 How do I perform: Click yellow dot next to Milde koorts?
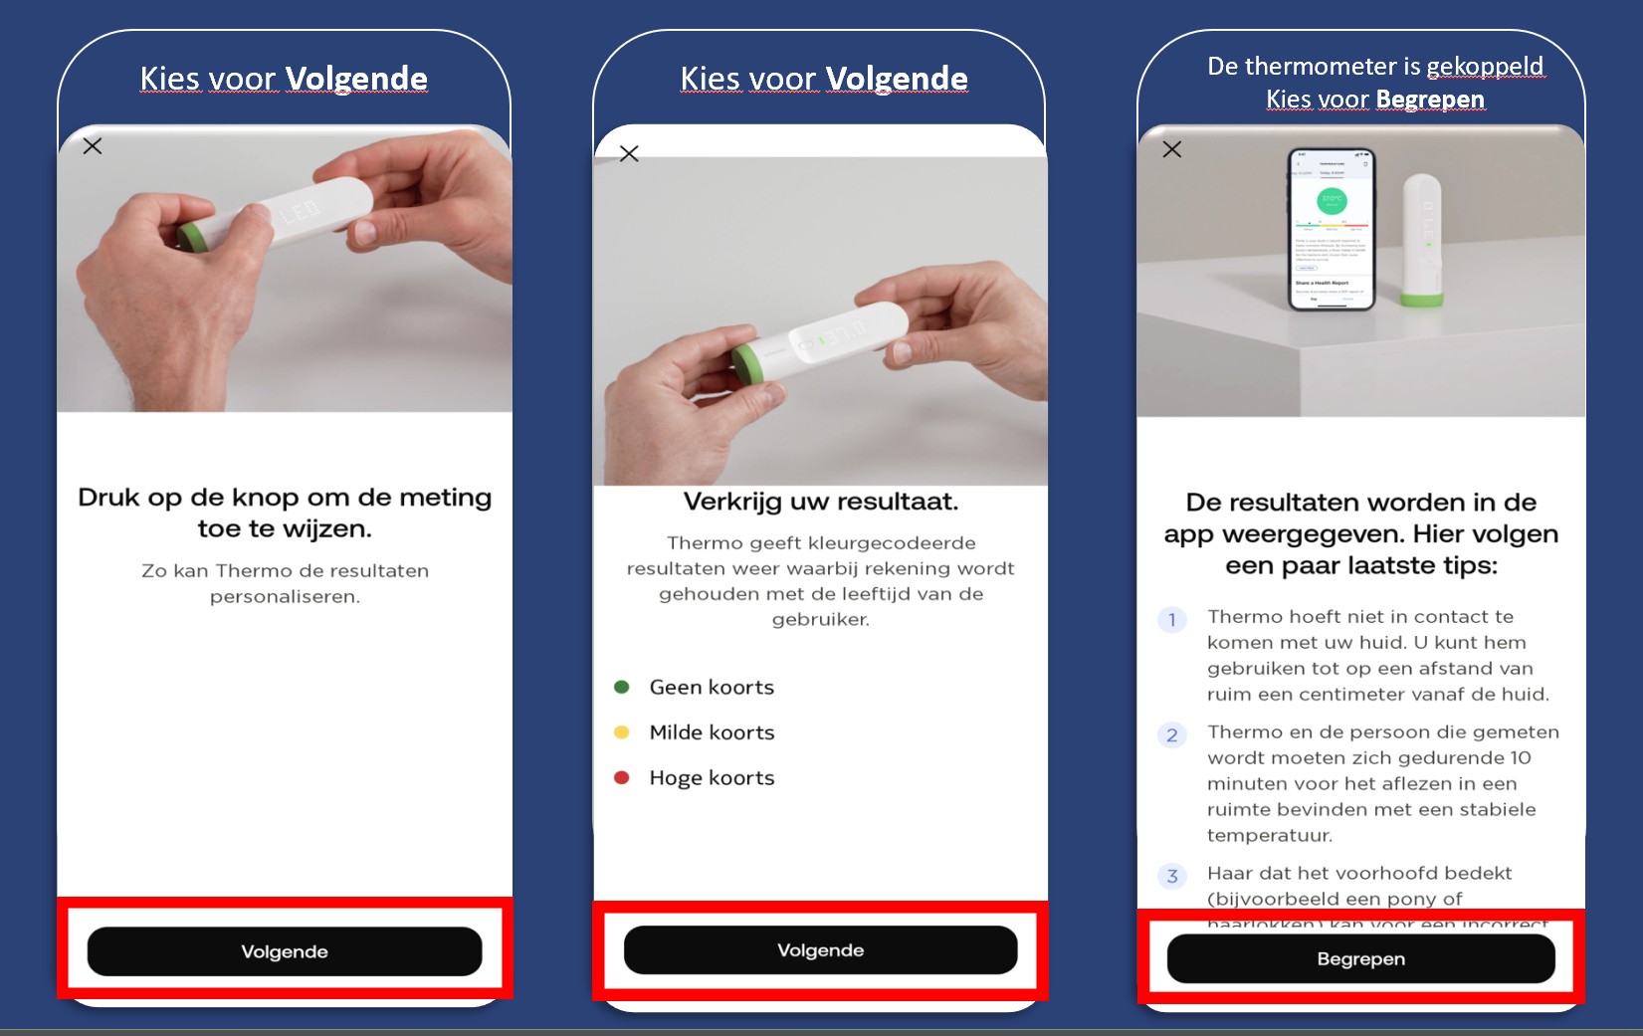click(622, 732)
